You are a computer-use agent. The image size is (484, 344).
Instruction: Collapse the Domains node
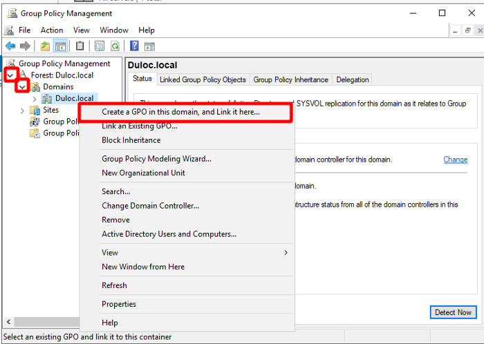22,87
